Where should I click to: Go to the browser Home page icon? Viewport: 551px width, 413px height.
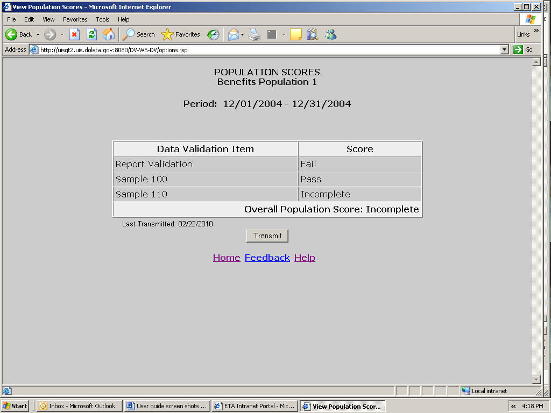109,34
